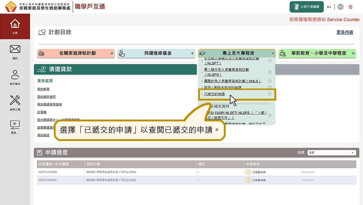Click the globe language icon

[x=341, y=7]
